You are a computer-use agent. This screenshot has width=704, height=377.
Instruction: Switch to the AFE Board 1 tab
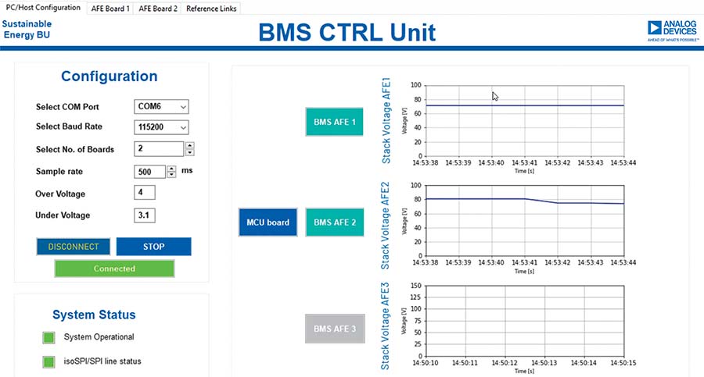pos(110,9)
